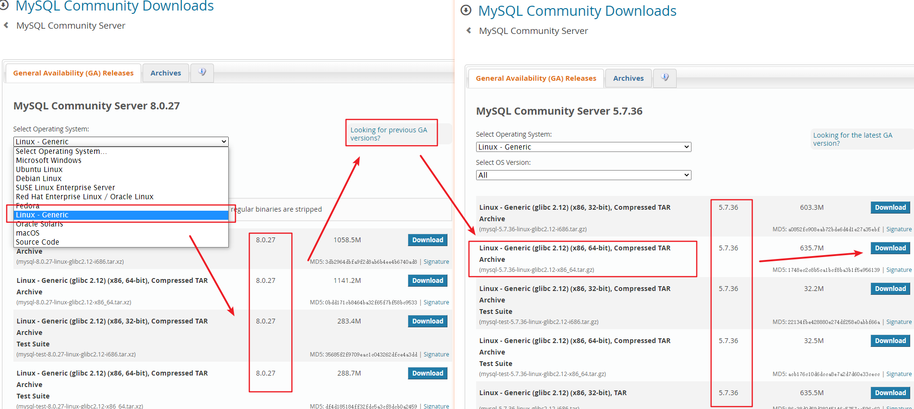Open Signature link for mysql-5.7.36-linux-glibc2.12-x86_64.tar.gz
Image resolution: width=914 pixels, height=409 pixels.
[899, 270]
